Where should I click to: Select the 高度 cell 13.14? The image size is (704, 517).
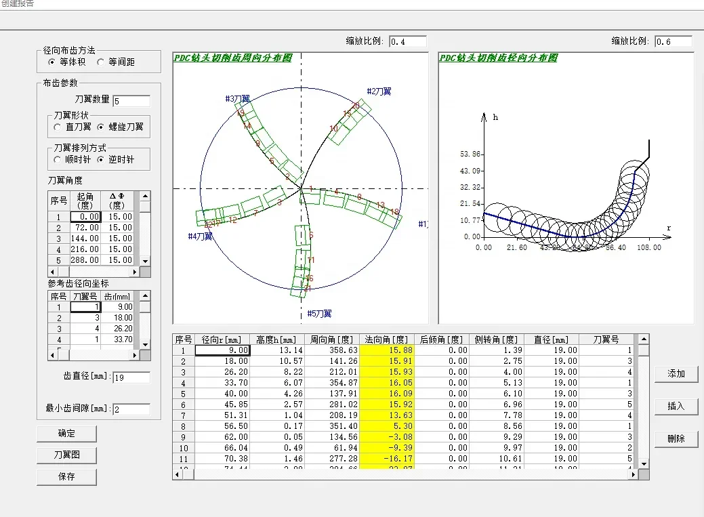click(277, 350)
